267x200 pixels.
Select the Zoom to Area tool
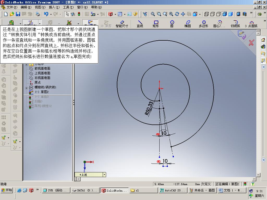[x=159, y=14]
